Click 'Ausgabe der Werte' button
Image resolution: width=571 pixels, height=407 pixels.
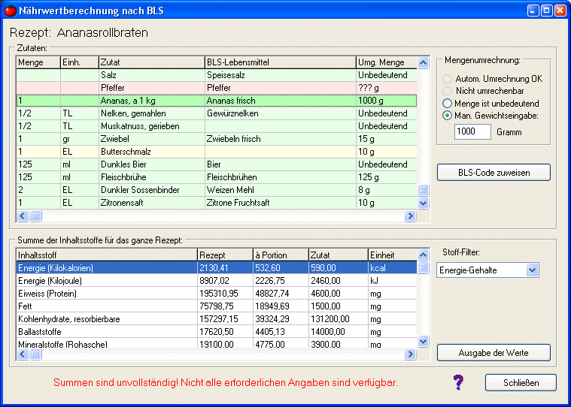coord(494,352)
